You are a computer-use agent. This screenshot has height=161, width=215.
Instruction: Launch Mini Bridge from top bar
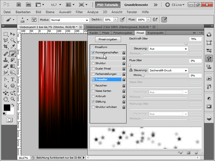28,5
